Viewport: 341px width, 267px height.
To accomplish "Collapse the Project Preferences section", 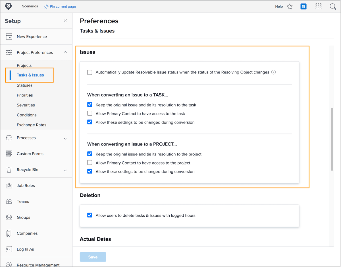I will coord(66,52).
